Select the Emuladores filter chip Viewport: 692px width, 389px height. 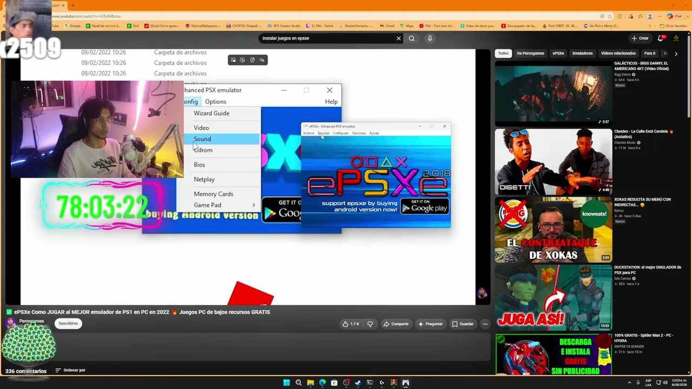[x=582, y=53]
